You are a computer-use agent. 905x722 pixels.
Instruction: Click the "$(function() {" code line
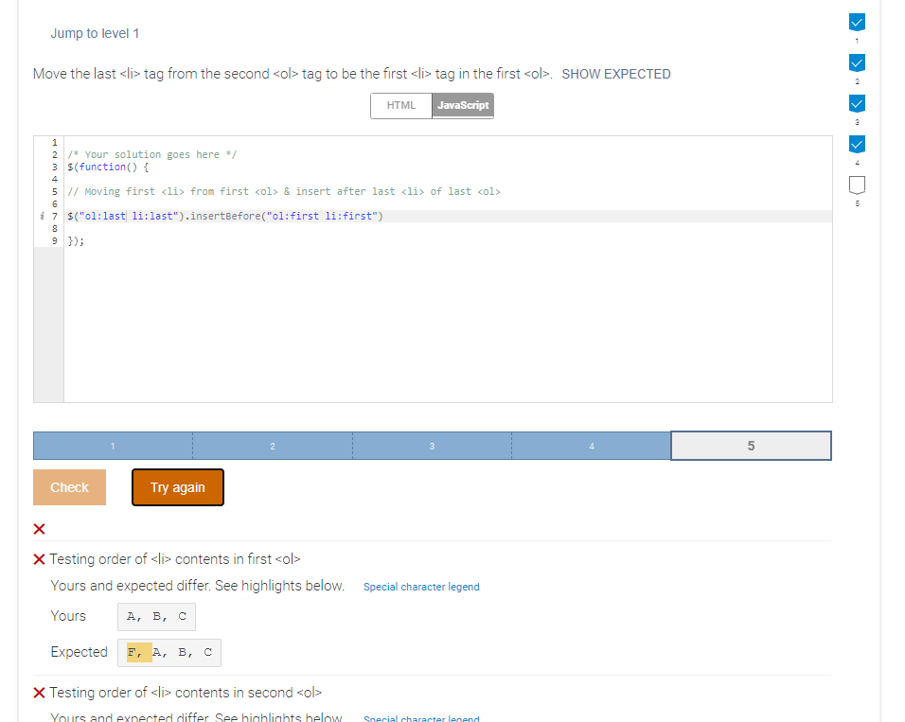108,167
